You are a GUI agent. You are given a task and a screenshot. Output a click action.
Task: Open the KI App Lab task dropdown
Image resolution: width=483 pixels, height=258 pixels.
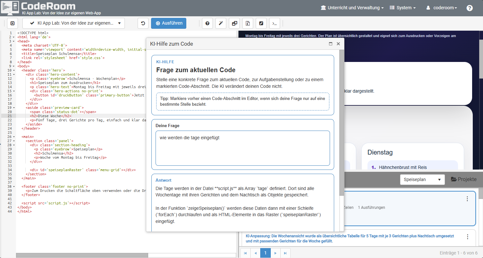(x=74, y=23)
